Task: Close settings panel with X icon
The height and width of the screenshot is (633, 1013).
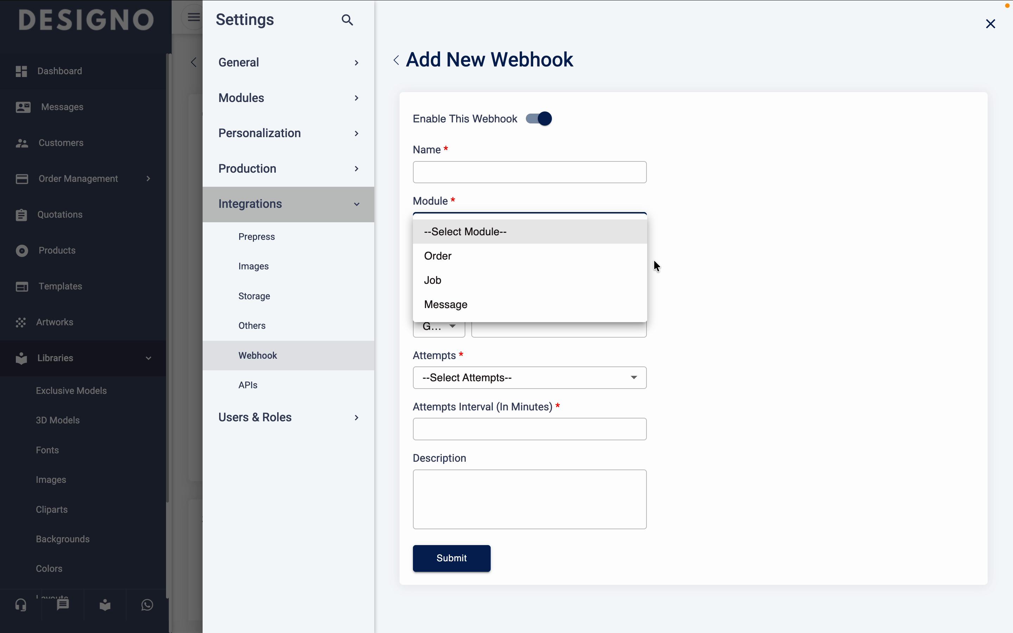Action: (x=990, y=24)
